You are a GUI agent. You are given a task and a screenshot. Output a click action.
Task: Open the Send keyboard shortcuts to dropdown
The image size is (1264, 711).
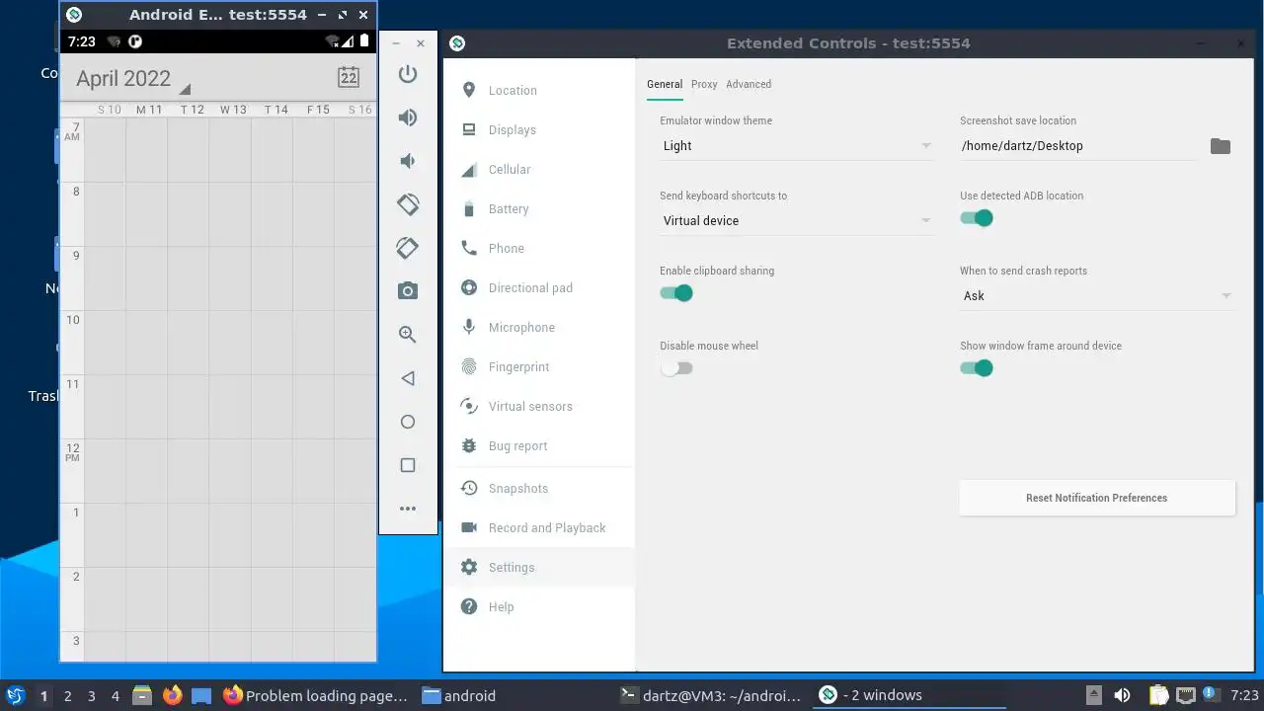pos(796,221)
